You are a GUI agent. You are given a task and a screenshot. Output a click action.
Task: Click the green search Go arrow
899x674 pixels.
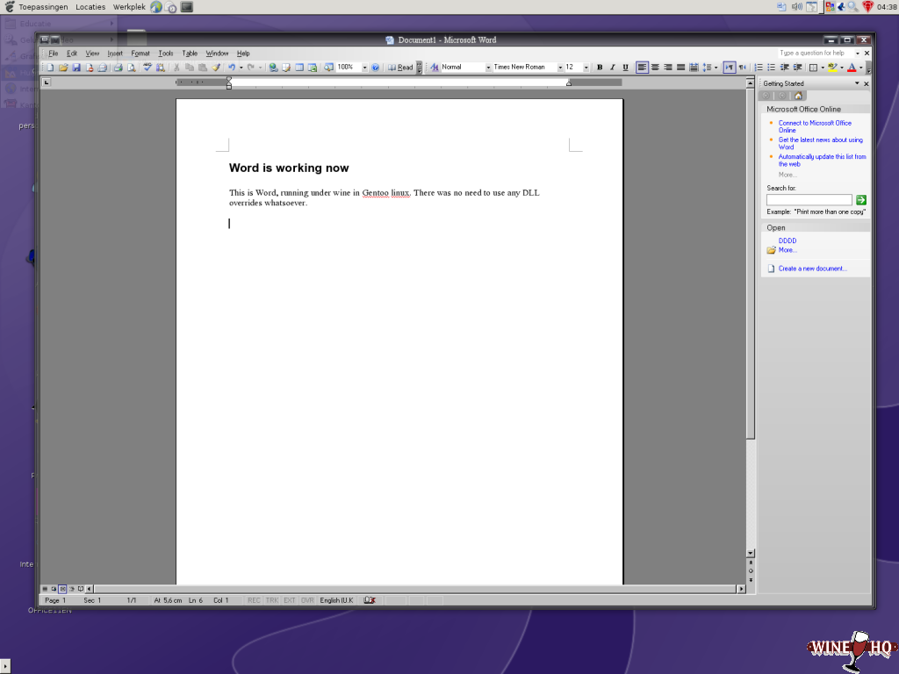(x=860, y=200)
